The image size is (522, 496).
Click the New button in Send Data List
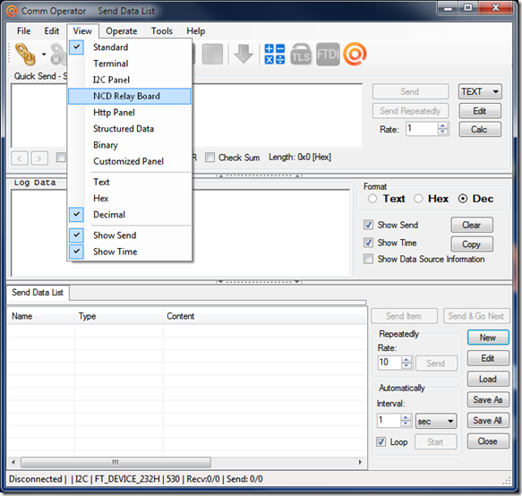click(488, 338)
